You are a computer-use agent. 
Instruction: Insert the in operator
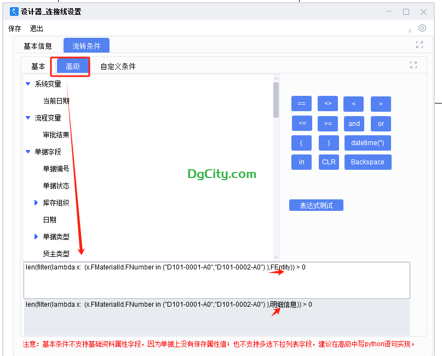click(301, 162)
